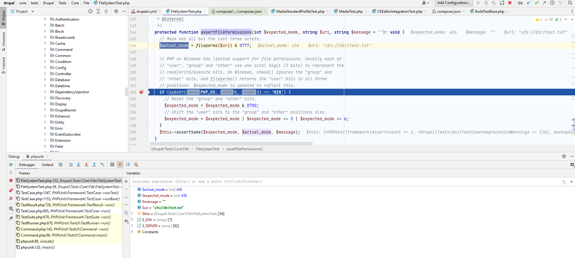Toggle the show watches eye icon
The image size is (575, 258).
126,221
